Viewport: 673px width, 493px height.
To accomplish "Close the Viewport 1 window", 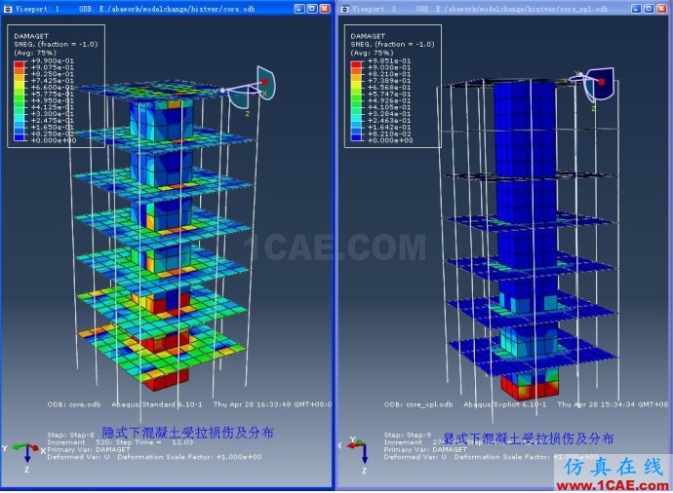I will click(323, 8).
